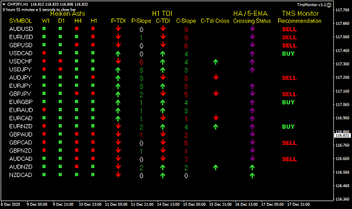Click the AUDJPY C-TDI red down arrow

(163, 78)
